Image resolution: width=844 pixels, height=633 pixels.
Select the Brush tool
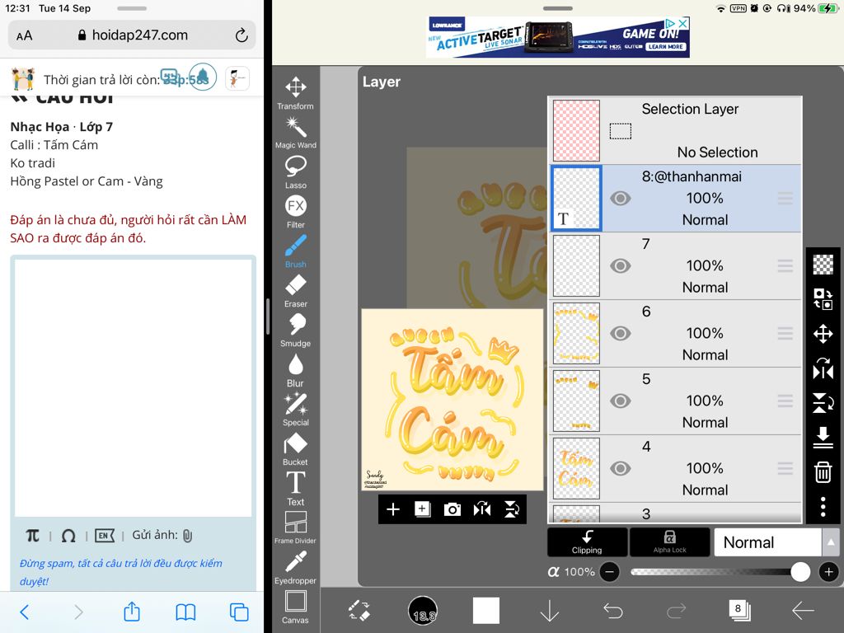tap(296, 251)
